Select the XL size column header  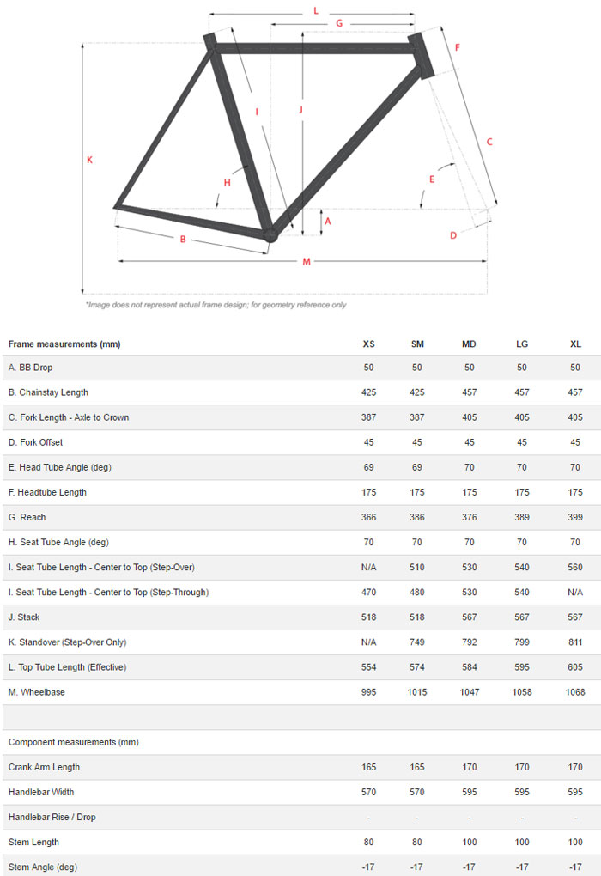click(575, 344)
